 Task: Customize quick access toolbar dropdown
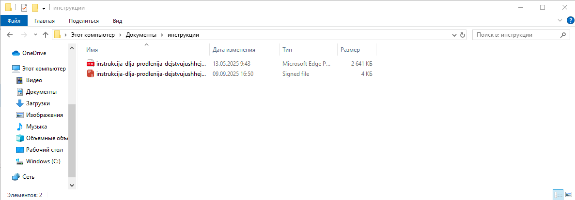(x=44, y=8)
